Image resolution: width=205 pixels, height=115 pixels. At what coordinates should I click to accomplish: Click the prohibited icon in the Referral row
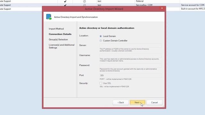coord(85,1)
